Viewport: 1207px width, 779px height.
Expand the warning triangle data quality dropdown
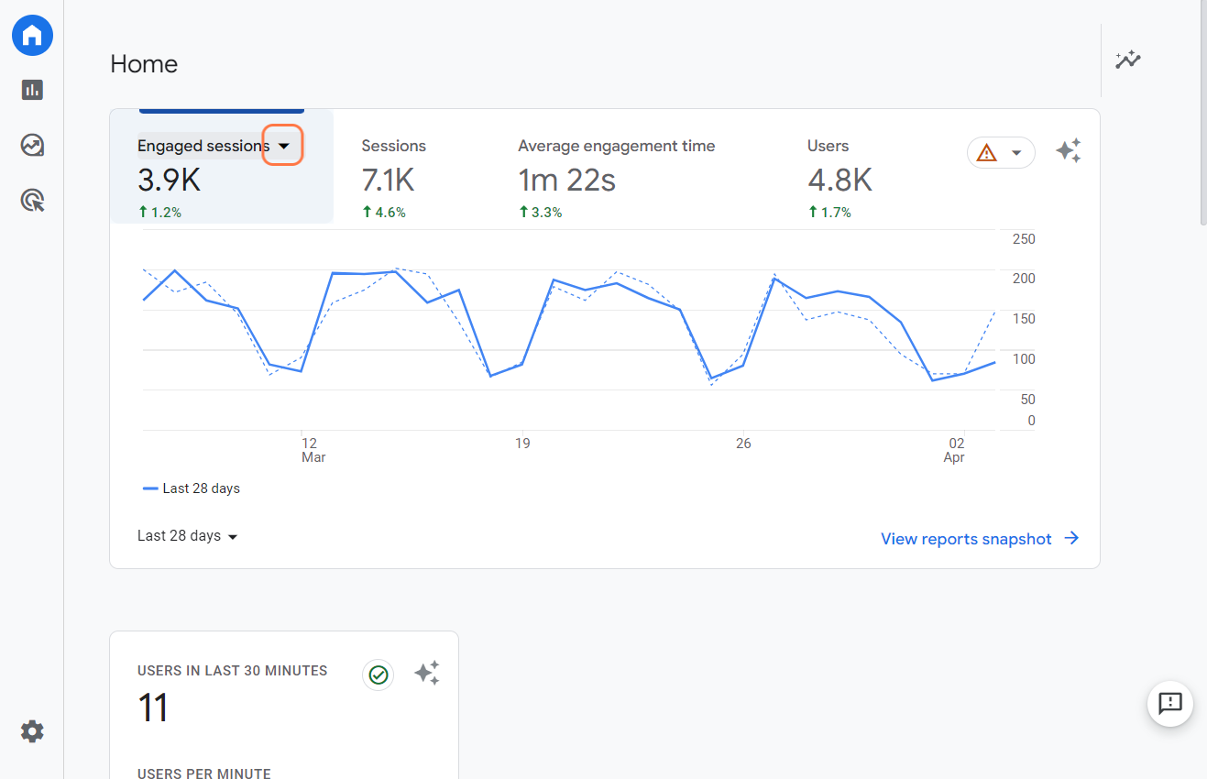coord(1001,153)
